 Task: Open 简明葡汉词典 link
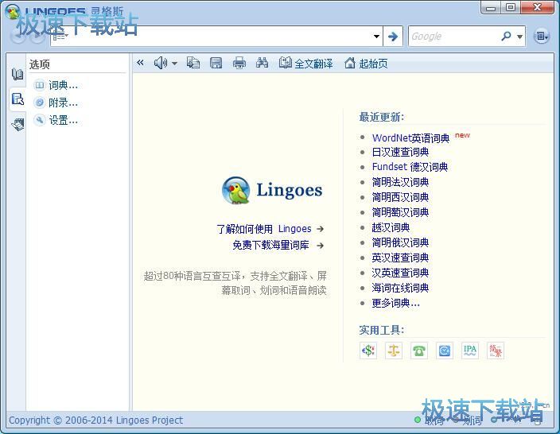click(x=400, y=212)
